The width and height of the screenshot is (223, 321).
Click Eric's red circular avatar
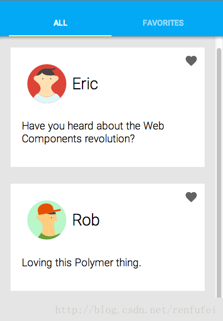coord(47,84)
